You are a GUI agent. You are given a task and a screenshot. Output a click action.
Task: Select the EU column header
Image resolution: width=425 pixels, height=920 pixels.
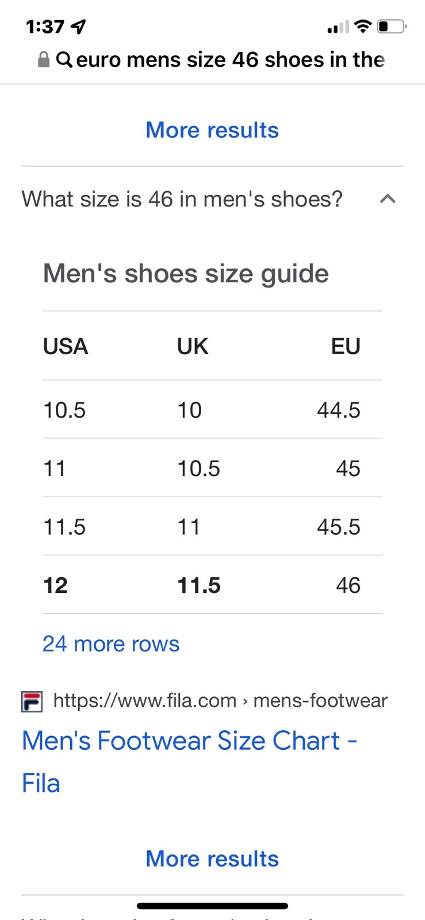pyautogui.click(x=346, y=347)
